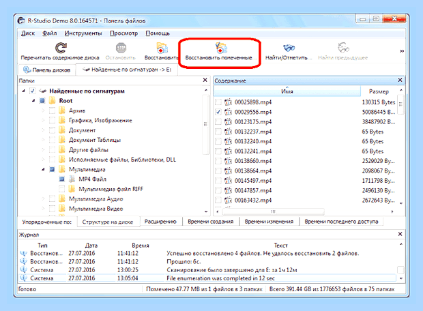Collapse the Root tree node

33,101
